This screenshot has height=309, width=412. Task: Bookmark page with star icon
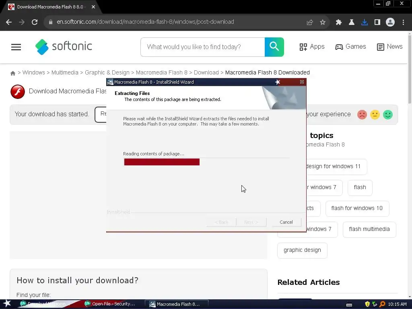click(323, 23)
